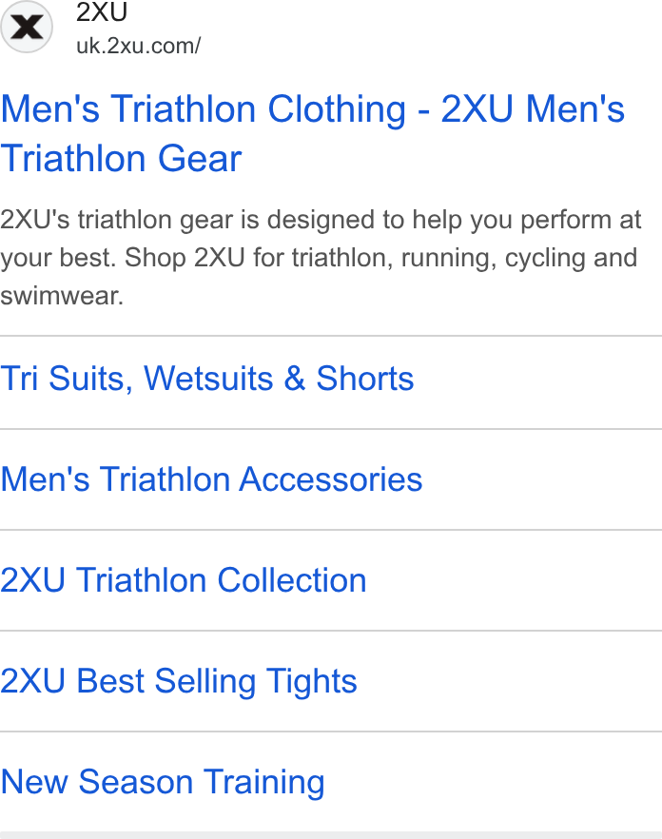Viewport: 662px width, 839px height.
Task: Click "Tights" in the Best Selling sitelink
Action: coord(311,681)
